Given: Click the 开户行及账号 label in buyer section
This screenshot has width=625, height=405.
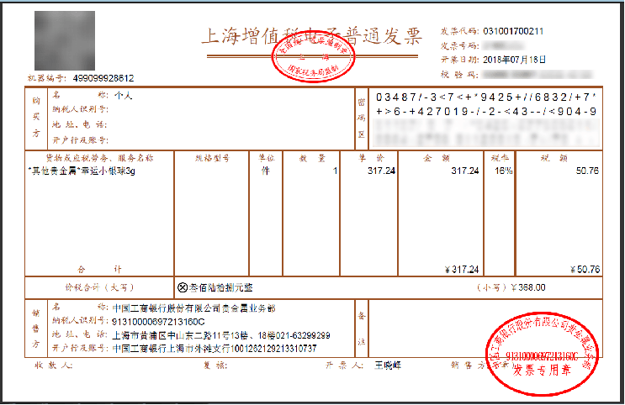Looking at the screenshot, I should tap(80, 139).
